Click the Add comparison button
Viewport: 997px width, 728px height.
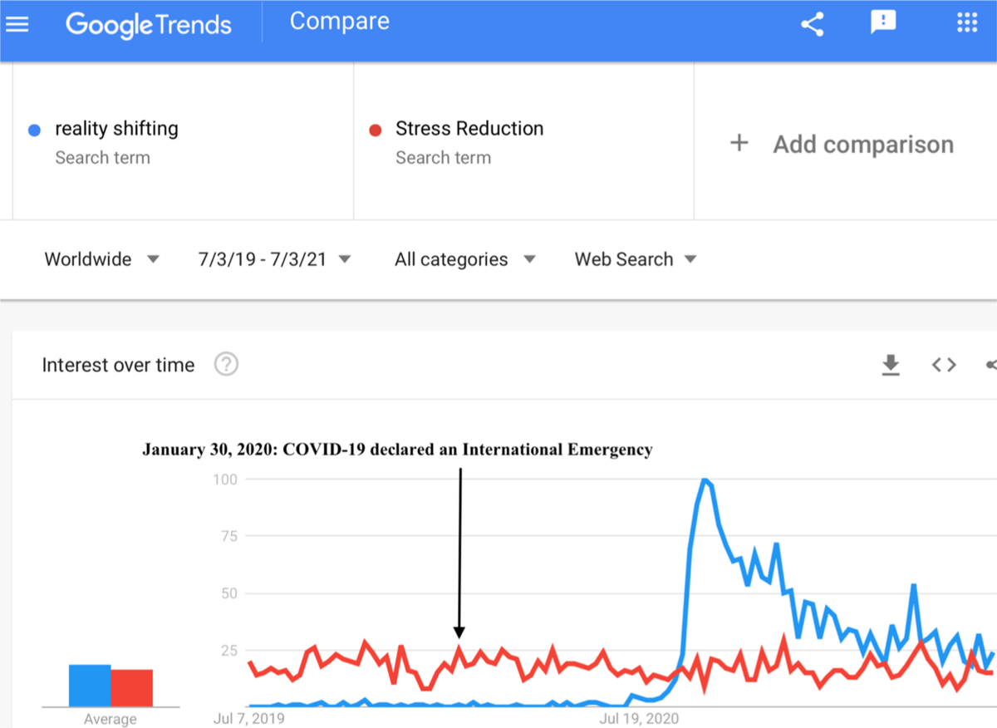(x=862, y=145)
